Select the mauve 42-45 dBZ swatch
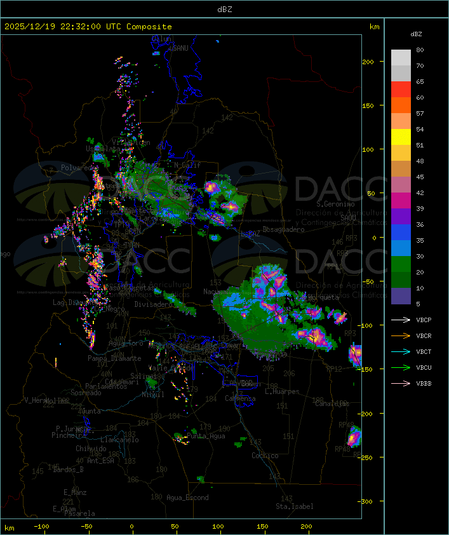 pyautogui.click(x=401, y=185)
